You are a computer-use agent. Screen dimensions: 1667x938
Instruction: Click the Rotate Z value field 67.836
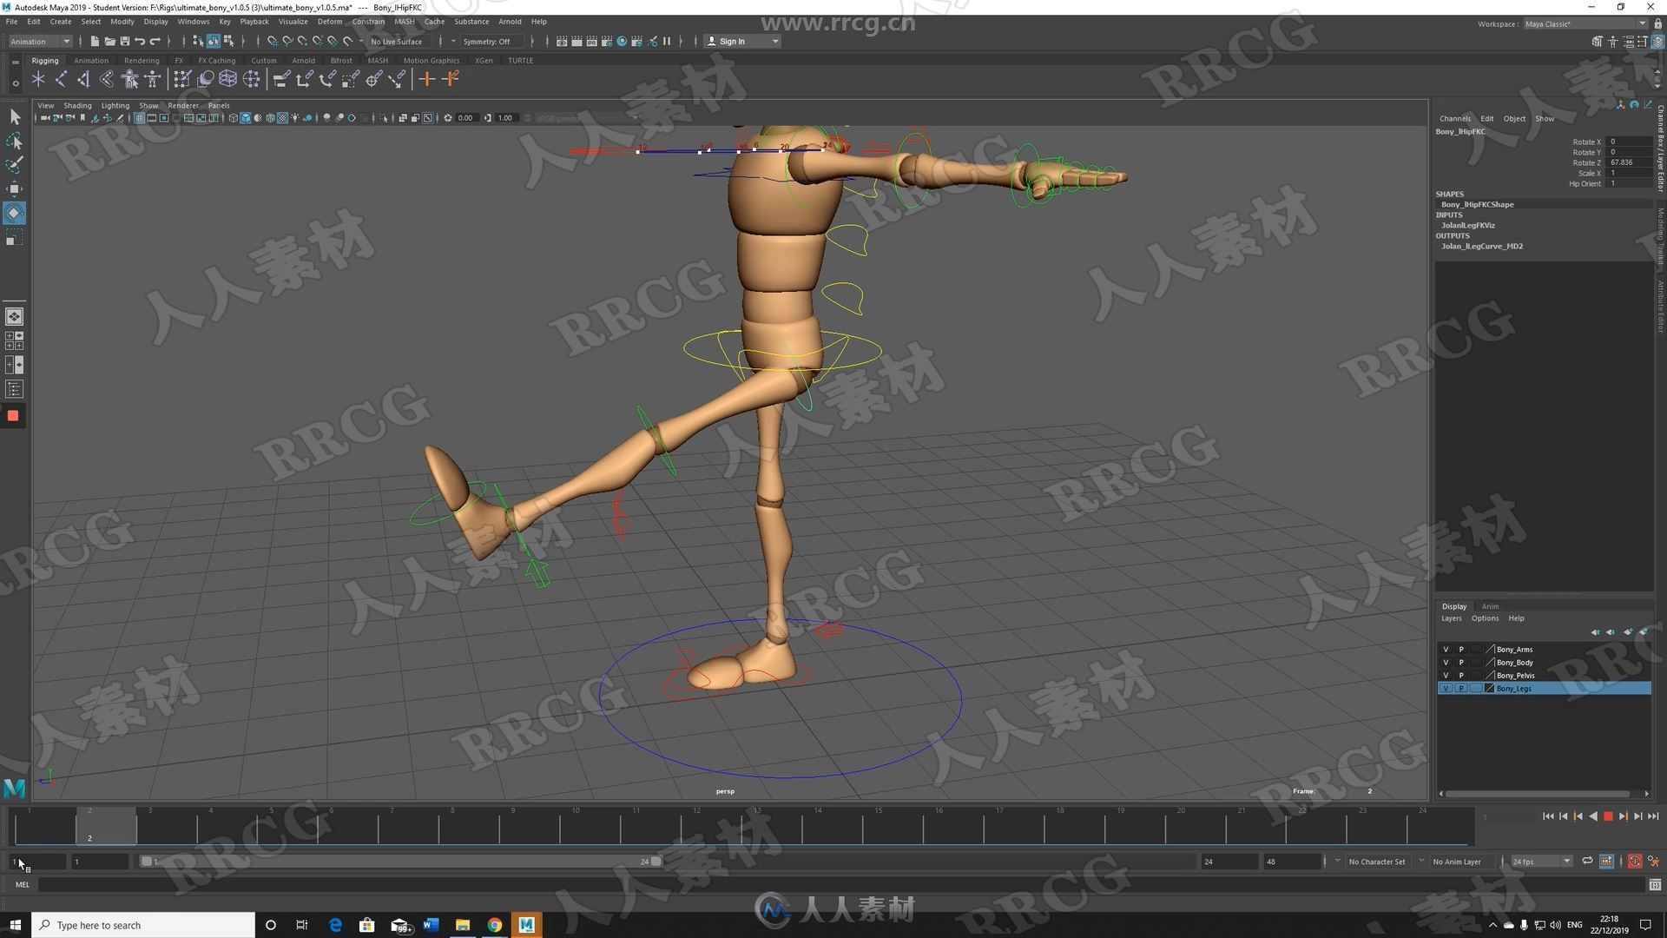click(x=1630, y=162)
